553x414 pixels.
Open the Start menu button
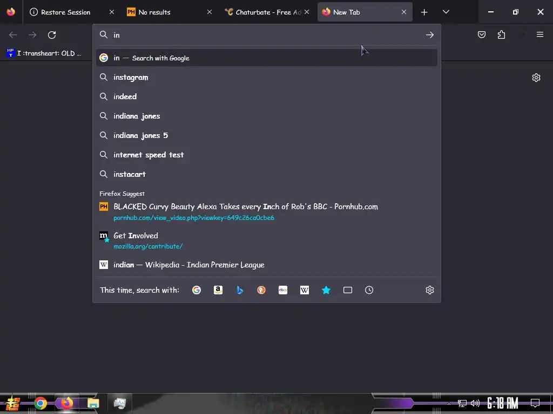[13, 403]
